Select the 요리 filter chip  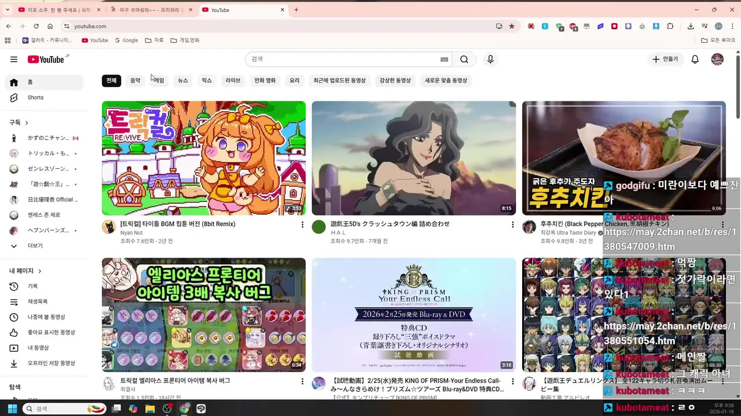tap(295, 81)
